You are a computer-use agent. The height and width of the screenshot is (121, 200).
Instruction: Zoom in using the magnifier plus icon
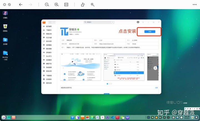(x=56, y=5)
